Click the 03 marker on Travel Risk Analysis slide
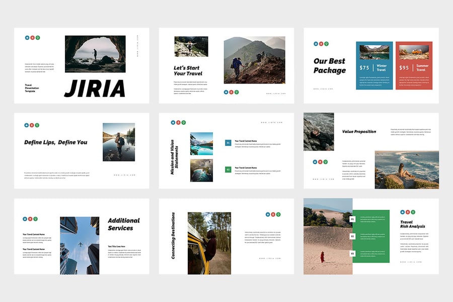The height and width of the screenshot is (302, 453). pyautogui.click(x=353, y=253)
